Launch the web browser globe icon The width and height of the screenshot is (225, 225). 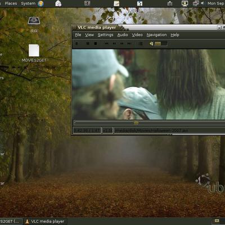[40, 3]
